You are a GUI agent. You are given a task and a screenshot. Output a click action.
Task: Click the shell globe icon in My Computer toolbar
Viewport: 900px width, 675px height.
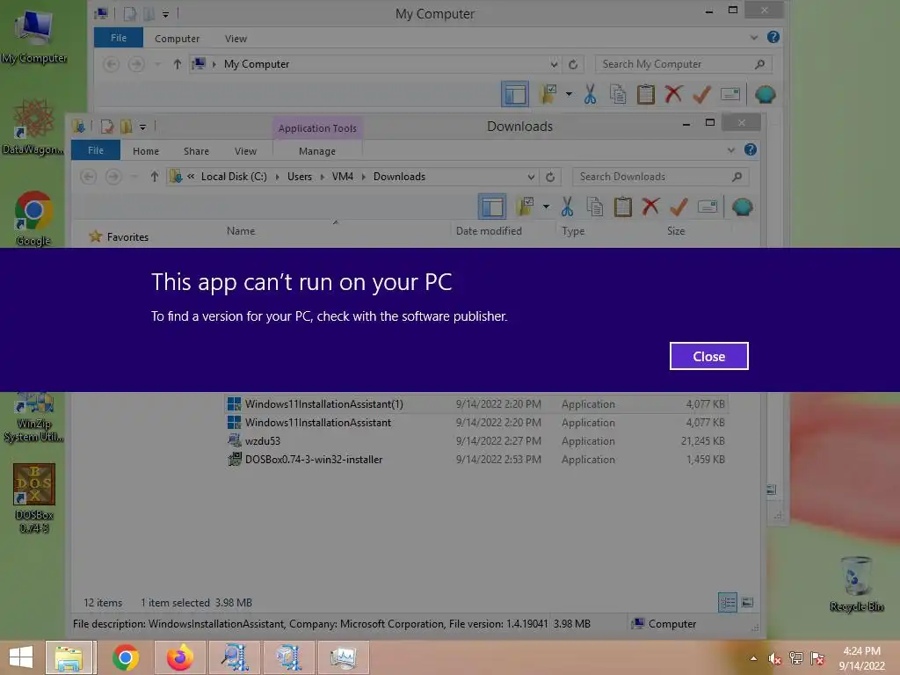point(766,94)
